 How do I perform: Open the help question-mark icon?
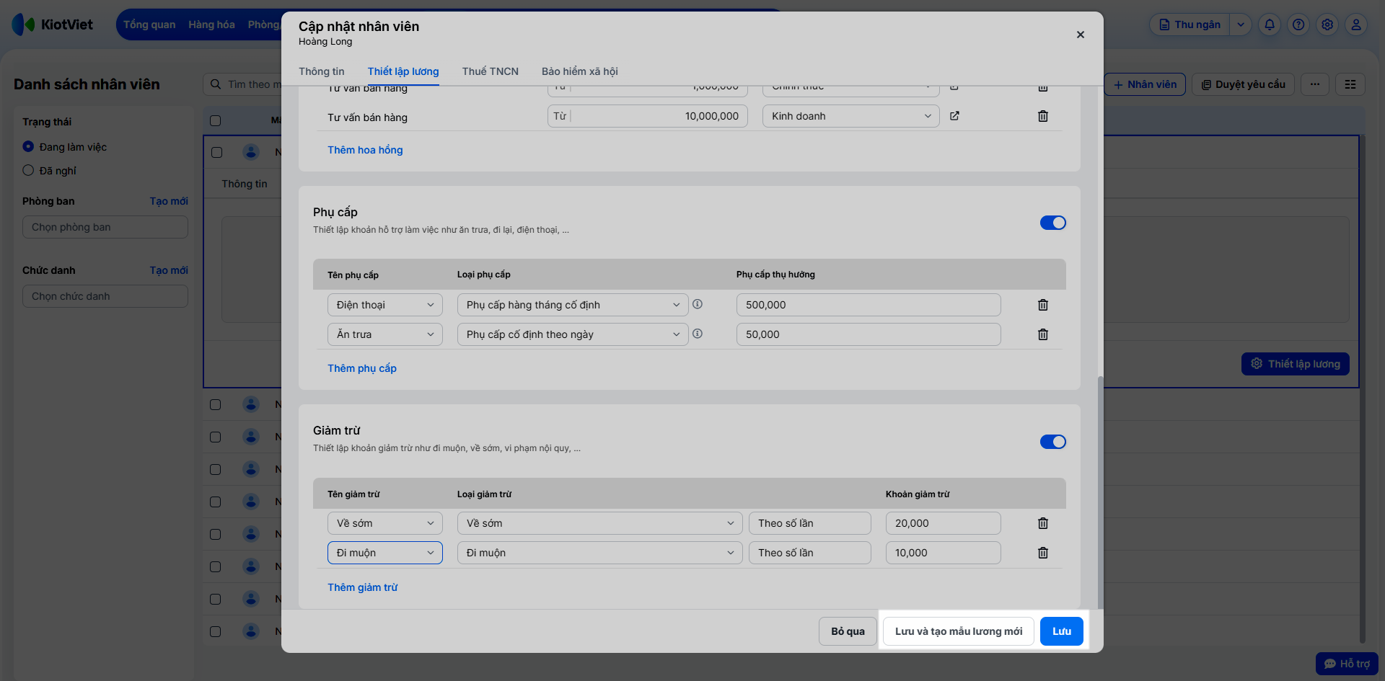pos(1298,25)
